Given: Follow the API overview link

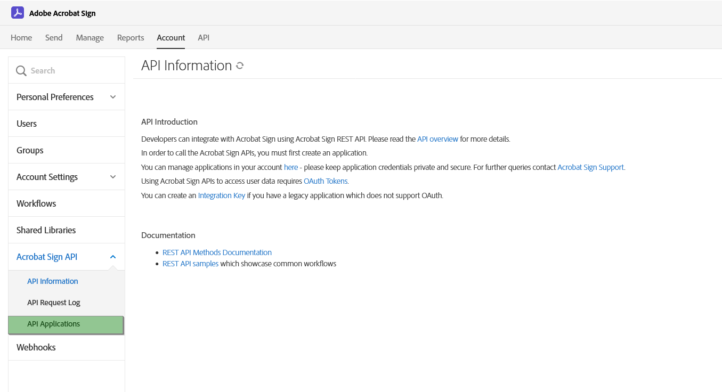Looking at the screenshot, I should click(437, 139).
